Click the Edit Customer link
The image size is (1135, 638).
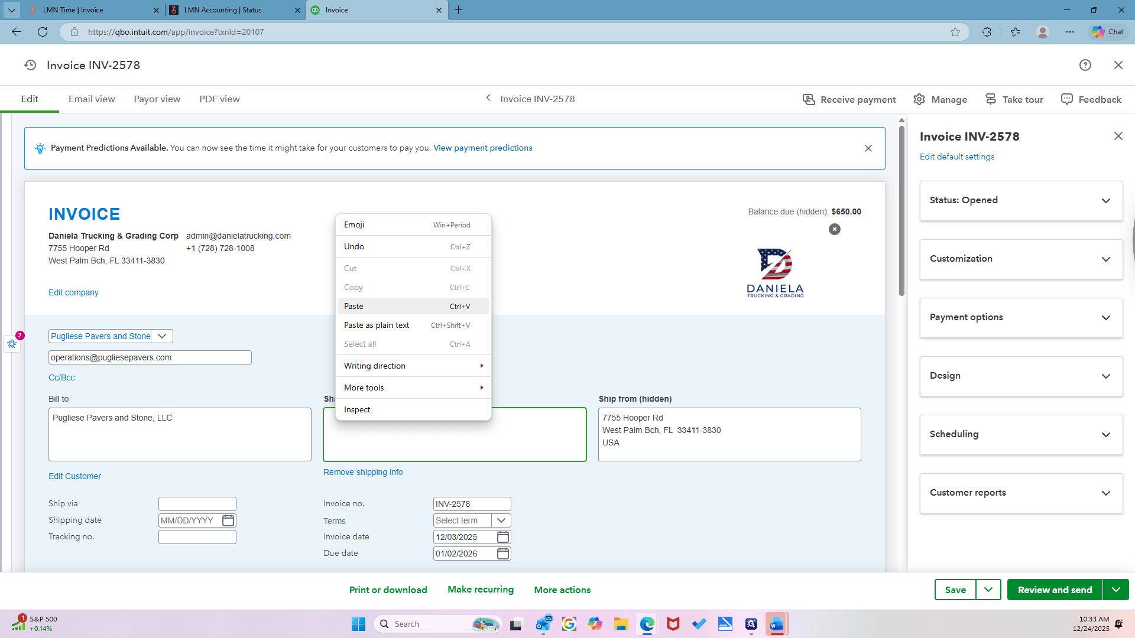(74, 476)
